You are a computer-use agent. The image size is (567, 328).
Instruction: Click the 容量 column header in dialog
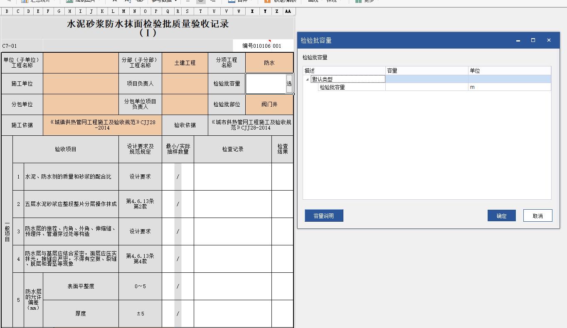pos(427,71)
